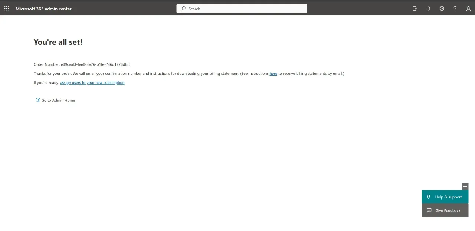The image size is (475, 231).
Task: Click 'assign users to your new subscription'
Action: click(x=92, y=83)
